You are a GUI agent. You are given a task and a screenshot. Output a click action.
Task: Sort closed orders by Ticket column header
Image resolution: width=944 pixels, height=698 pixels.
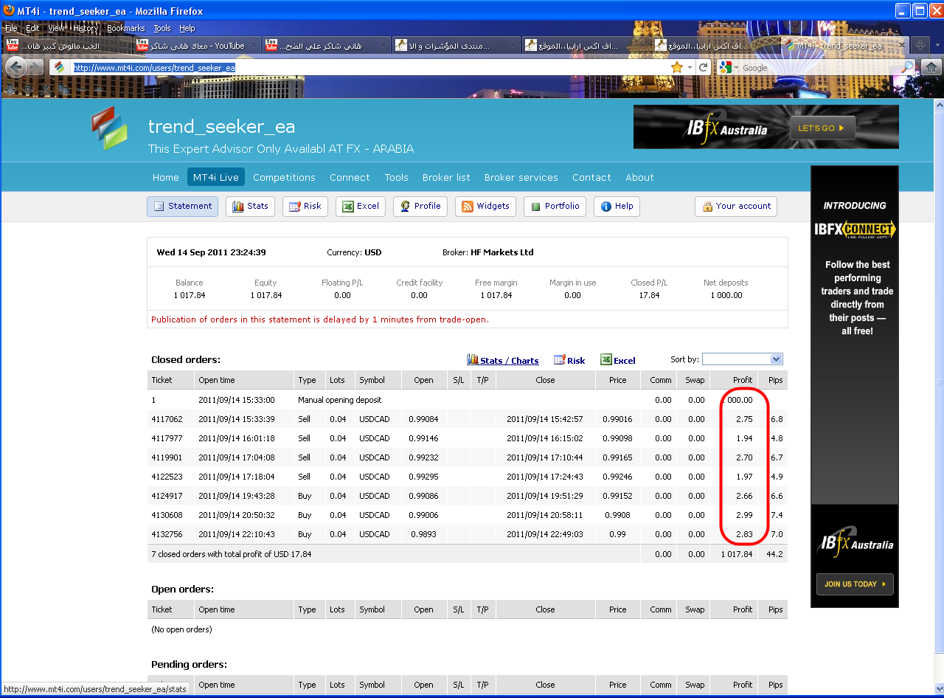[162, 380]
